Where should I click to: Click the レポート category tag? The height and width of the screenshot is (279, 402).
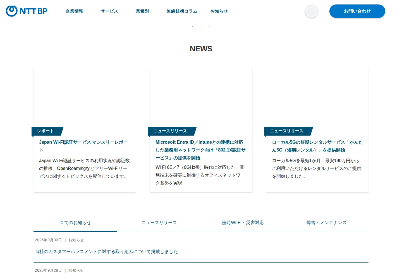47,131
